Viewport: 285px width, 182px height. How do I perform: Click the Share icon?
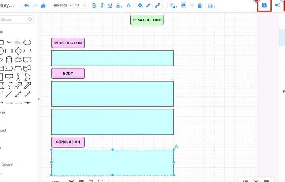277,5
